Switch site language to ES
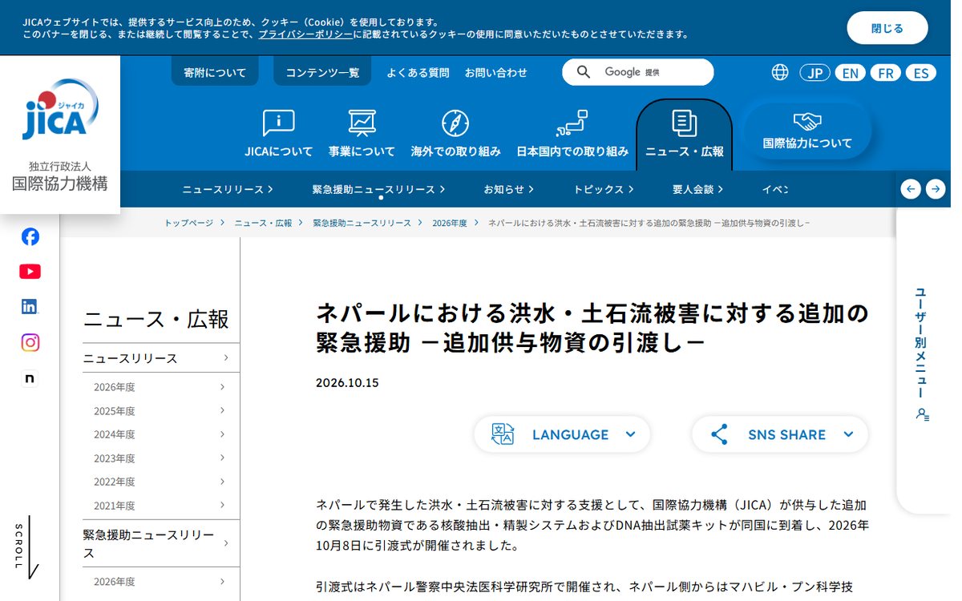Screen dimensions: 962x601 point(921,73)
